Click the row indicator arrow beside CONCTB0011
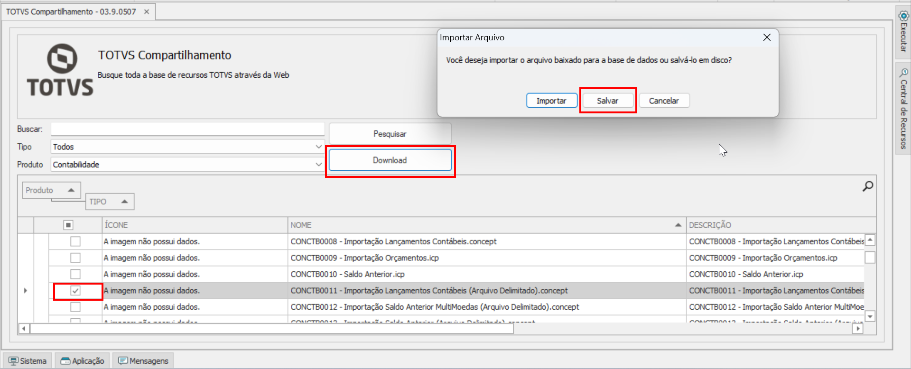The image size is (911, 369). (x=26, y=290)
